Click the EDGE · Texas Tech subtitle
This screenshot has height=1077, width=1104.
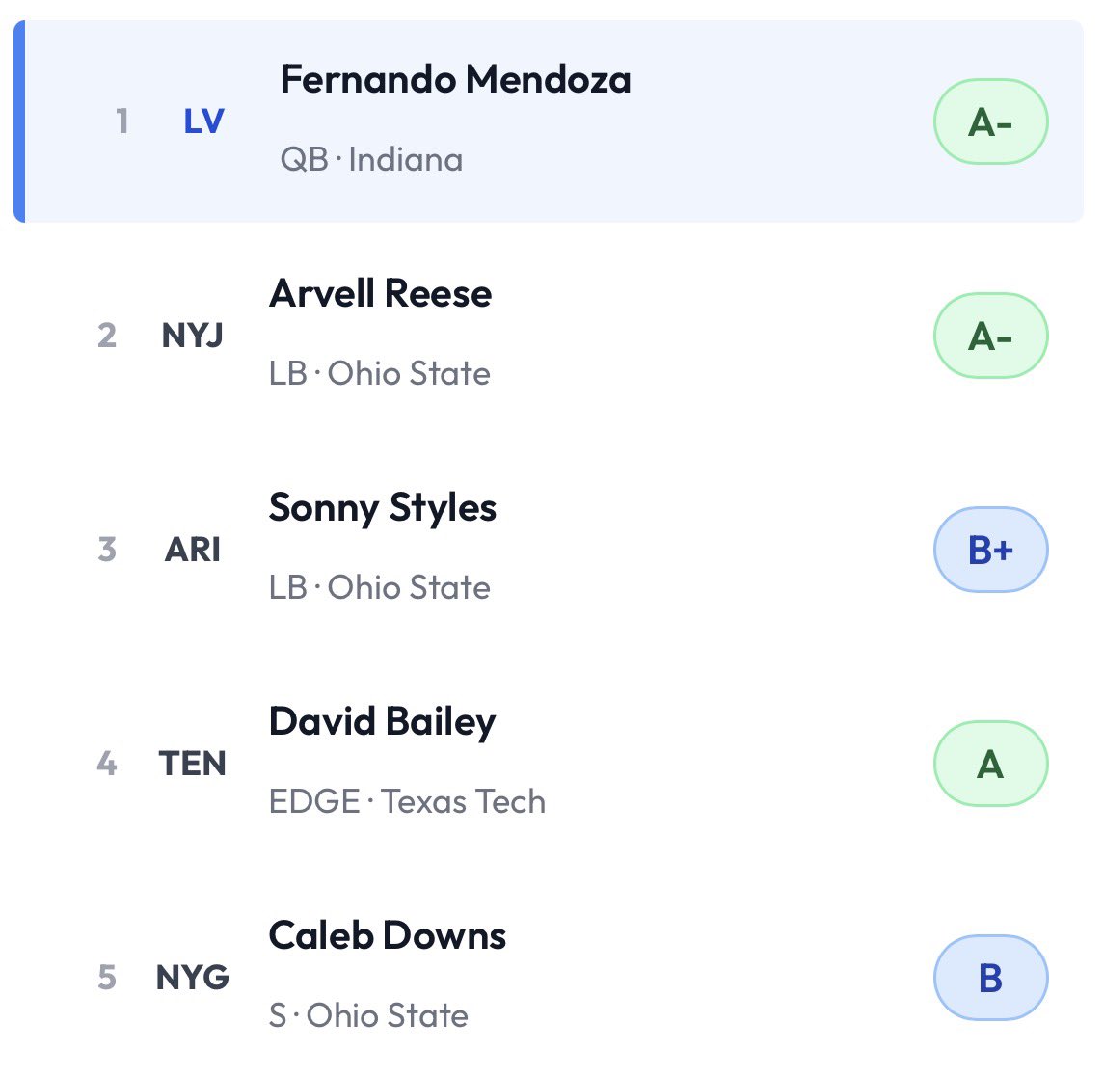pyautogui.click(x=407, y=802)
